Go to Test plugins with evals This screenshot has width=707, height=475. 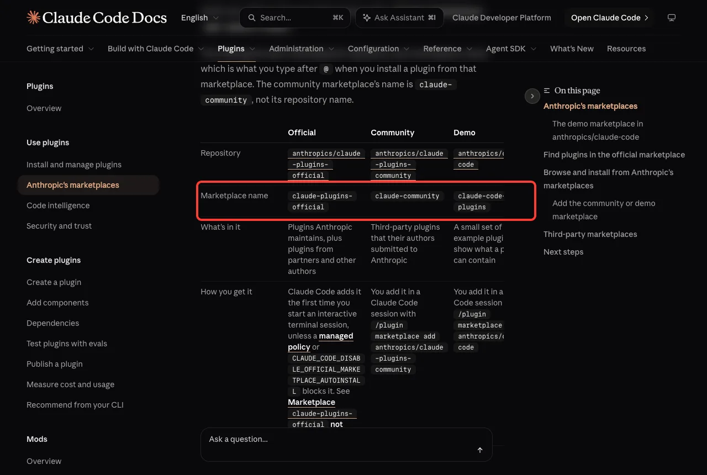[67, 344]
